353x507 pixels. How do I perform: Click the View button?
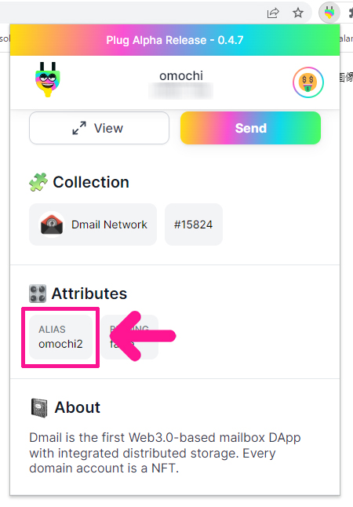click(x=100, y=128)
